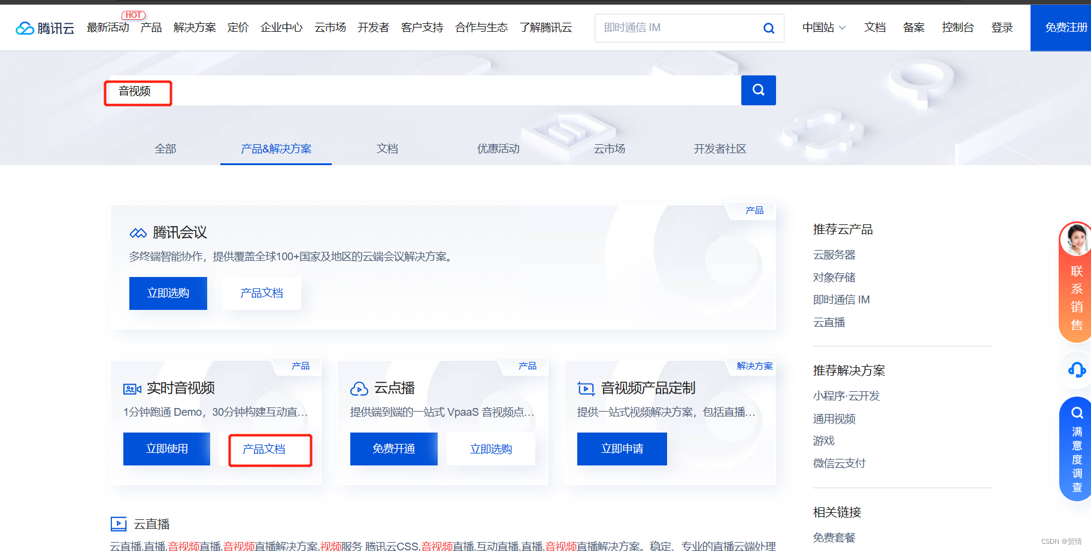The width and height of the screenshot is (1091, 551).
Task: Click the blue main search button
Action: 758,90
